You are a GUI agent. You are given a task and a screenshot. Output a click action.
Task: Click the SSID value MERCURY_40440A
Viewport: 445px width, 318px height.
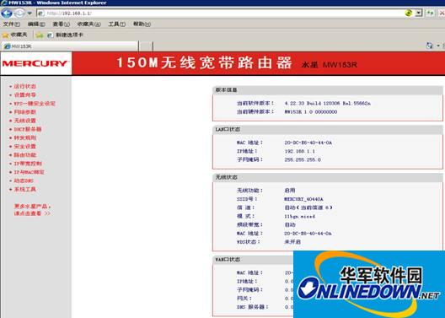pyautogui.click(x=303, y=199)
